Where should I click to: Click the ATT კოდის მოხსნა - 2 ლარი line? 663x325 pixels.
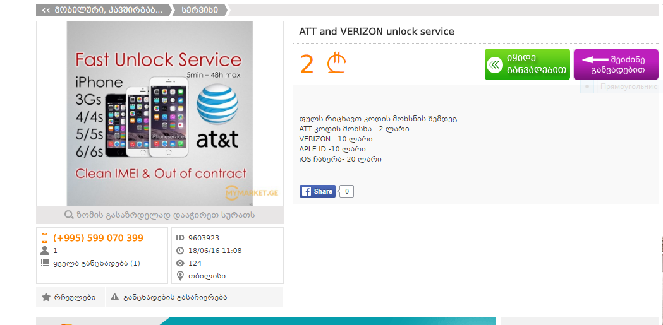pos(354,129)
